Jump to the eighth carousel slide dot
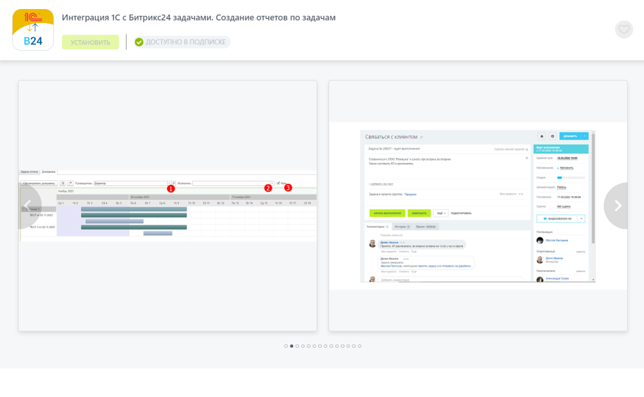Image resolution: width=644 pixels, height=397 pixels. [326, 346]
